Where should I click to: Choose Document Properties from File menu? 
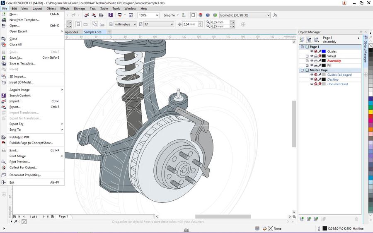pyautogui.click(x=25, y=175)
